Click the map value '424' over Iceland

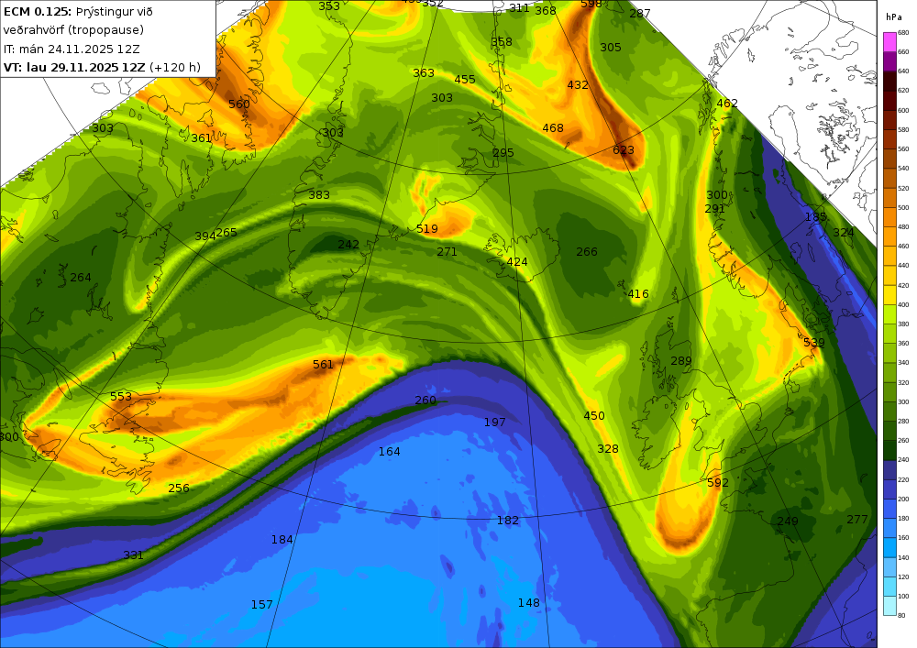coord(517,262)
